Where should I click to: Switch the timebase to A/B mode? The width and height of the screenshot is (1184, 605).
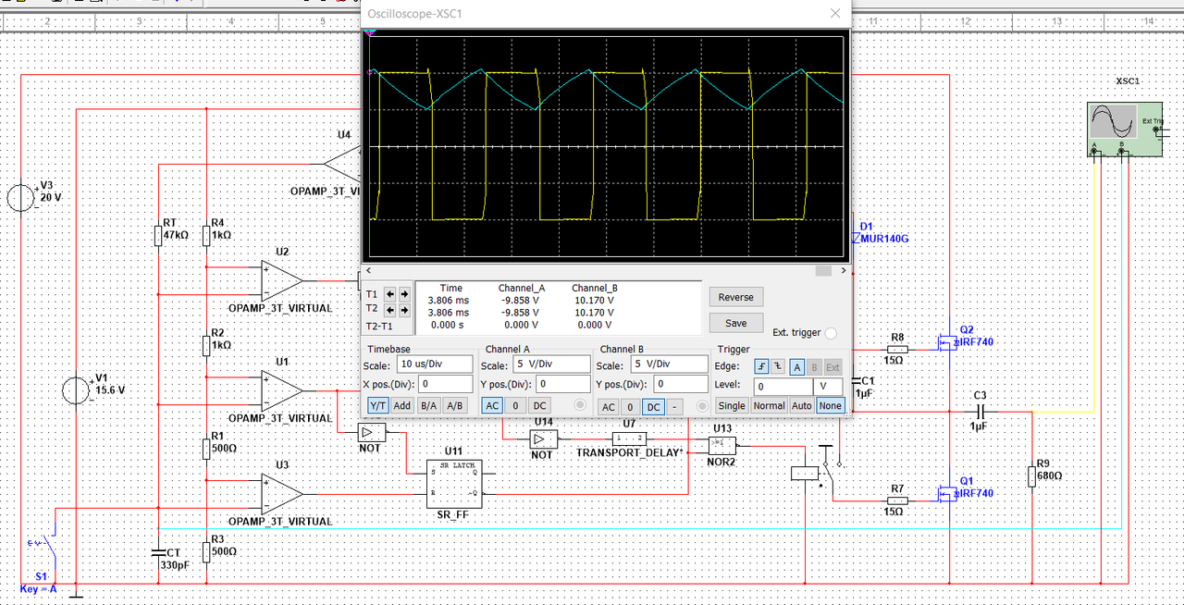coord(454,405)
